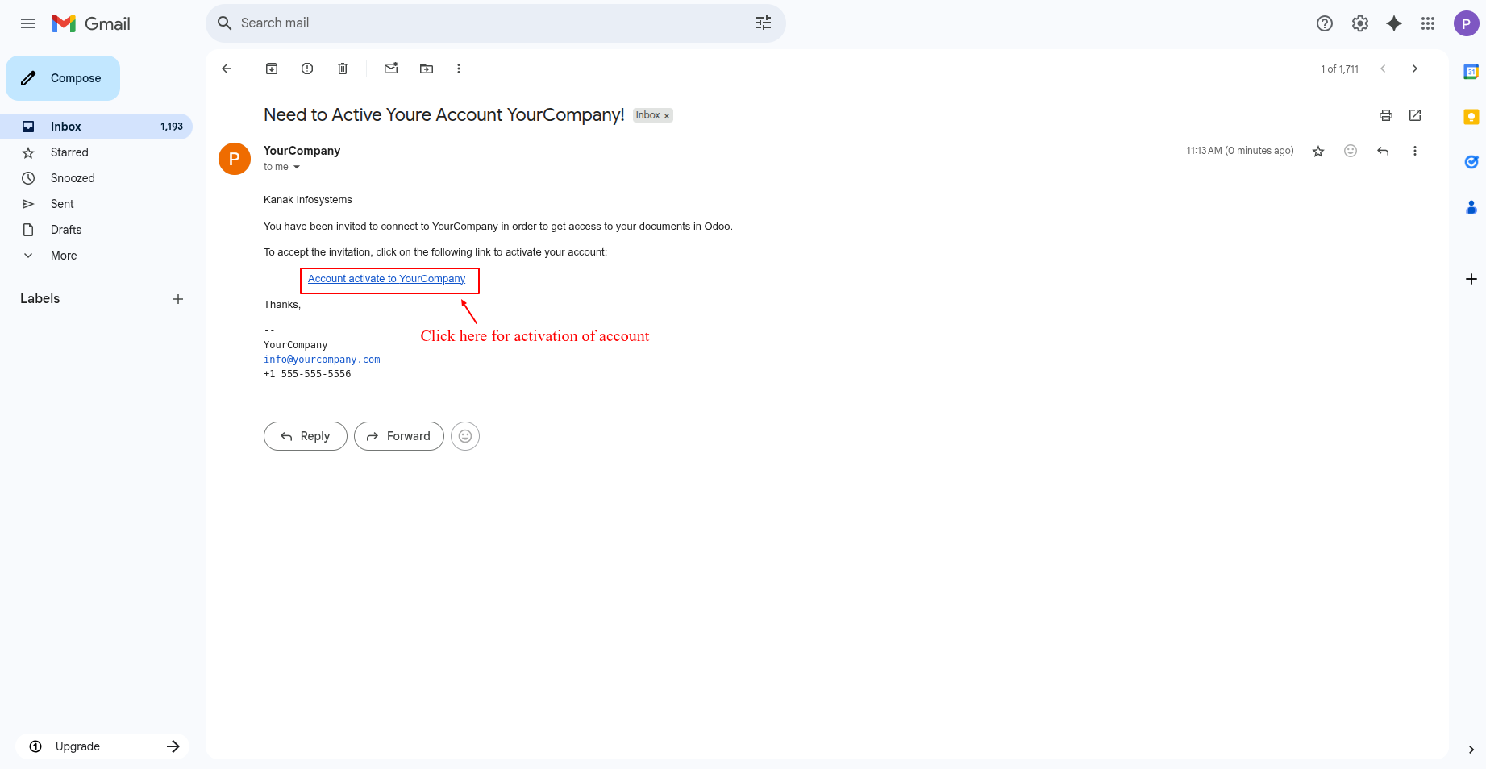Click Upgrade button in sidebar
1486x769 pixels.
pyautogui.click(x=102, y=746)
